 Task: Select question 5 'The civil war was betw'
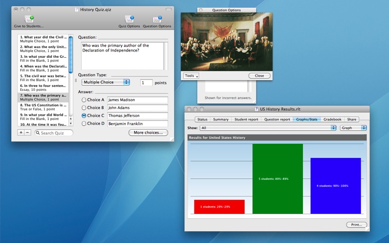pos(43,78)
